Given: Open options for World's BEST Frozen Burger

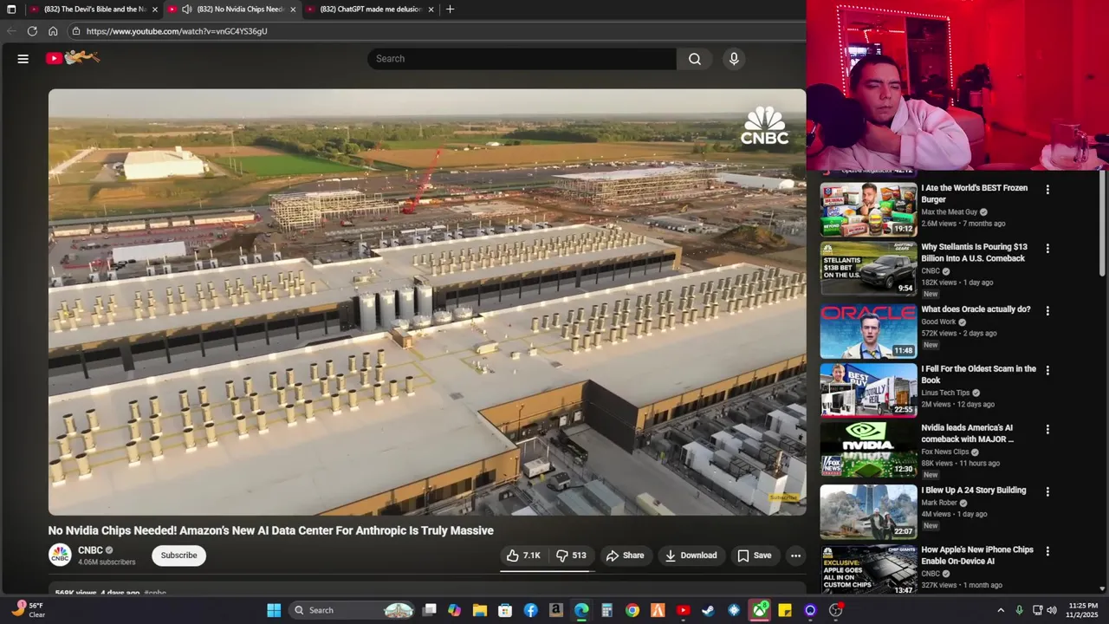Looking at the screenshot, I should 1047,190.
